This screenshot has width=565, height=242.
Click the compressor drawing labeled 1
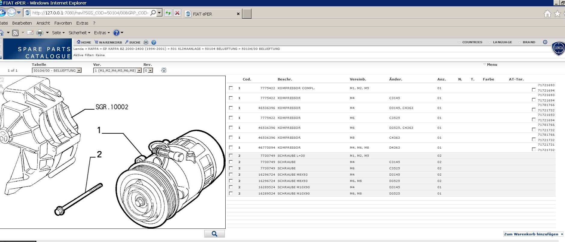171,179
